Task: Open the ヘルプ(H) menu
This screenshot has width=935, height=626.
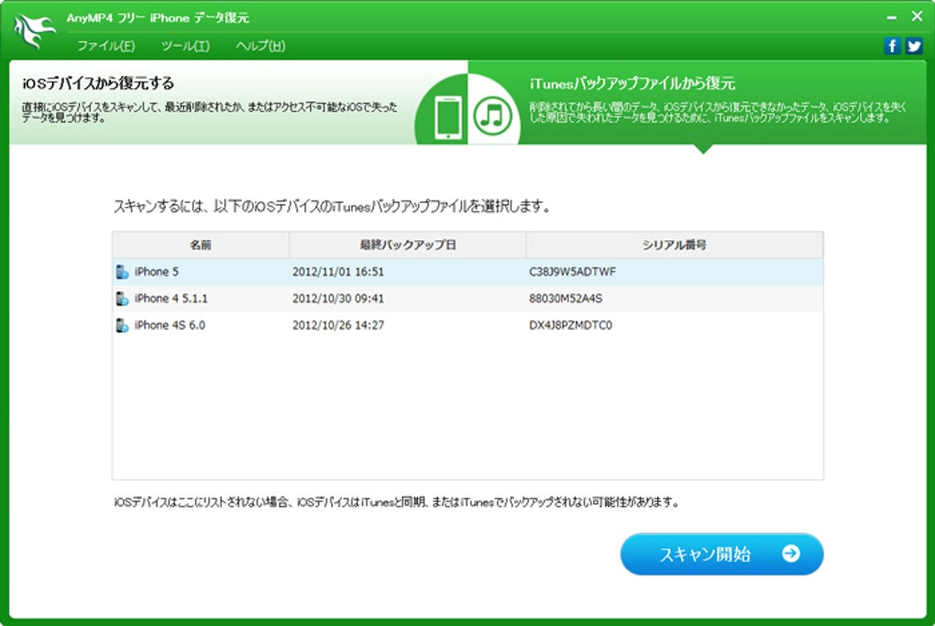Action: point(260,46)
